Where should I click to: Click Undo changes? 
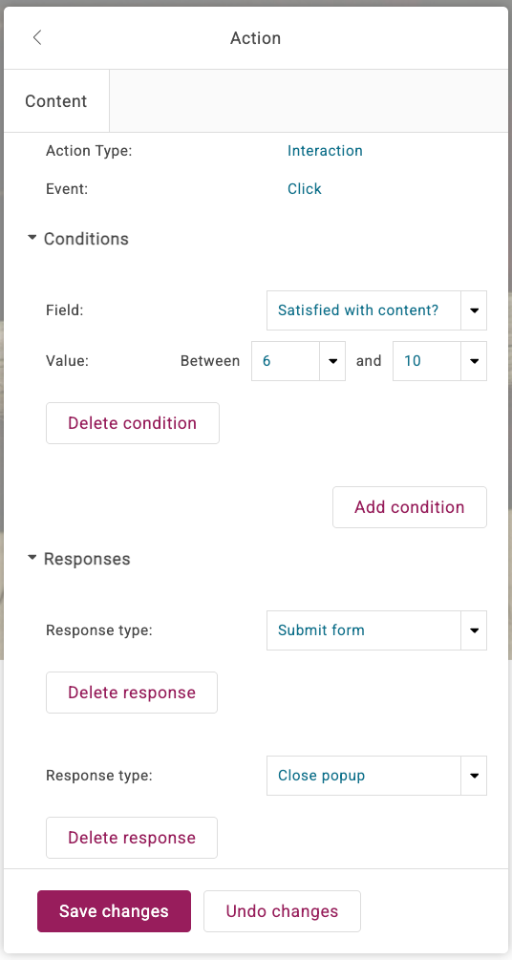pos(283,911)
